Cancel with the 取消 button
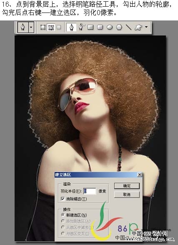The image size is (178, 245). tap(127, 194)
